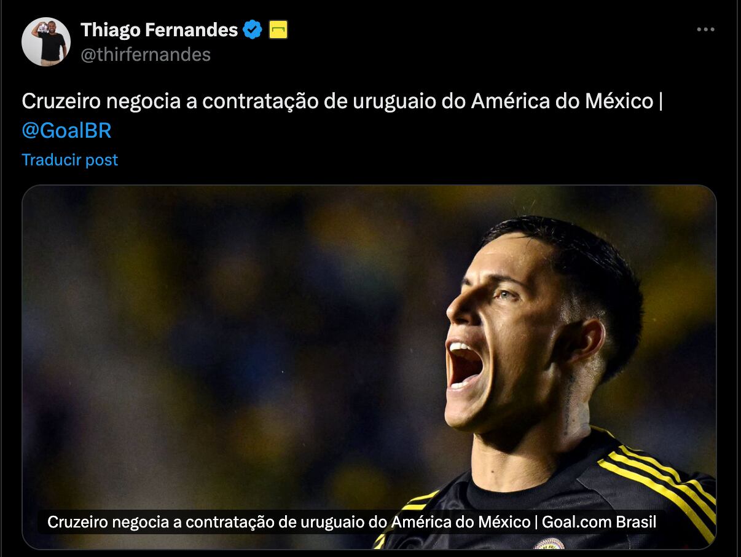This screenshot has height=557, width=741.
Task: Select the display name Thiago Fernandes
Action: click(159, 30)
